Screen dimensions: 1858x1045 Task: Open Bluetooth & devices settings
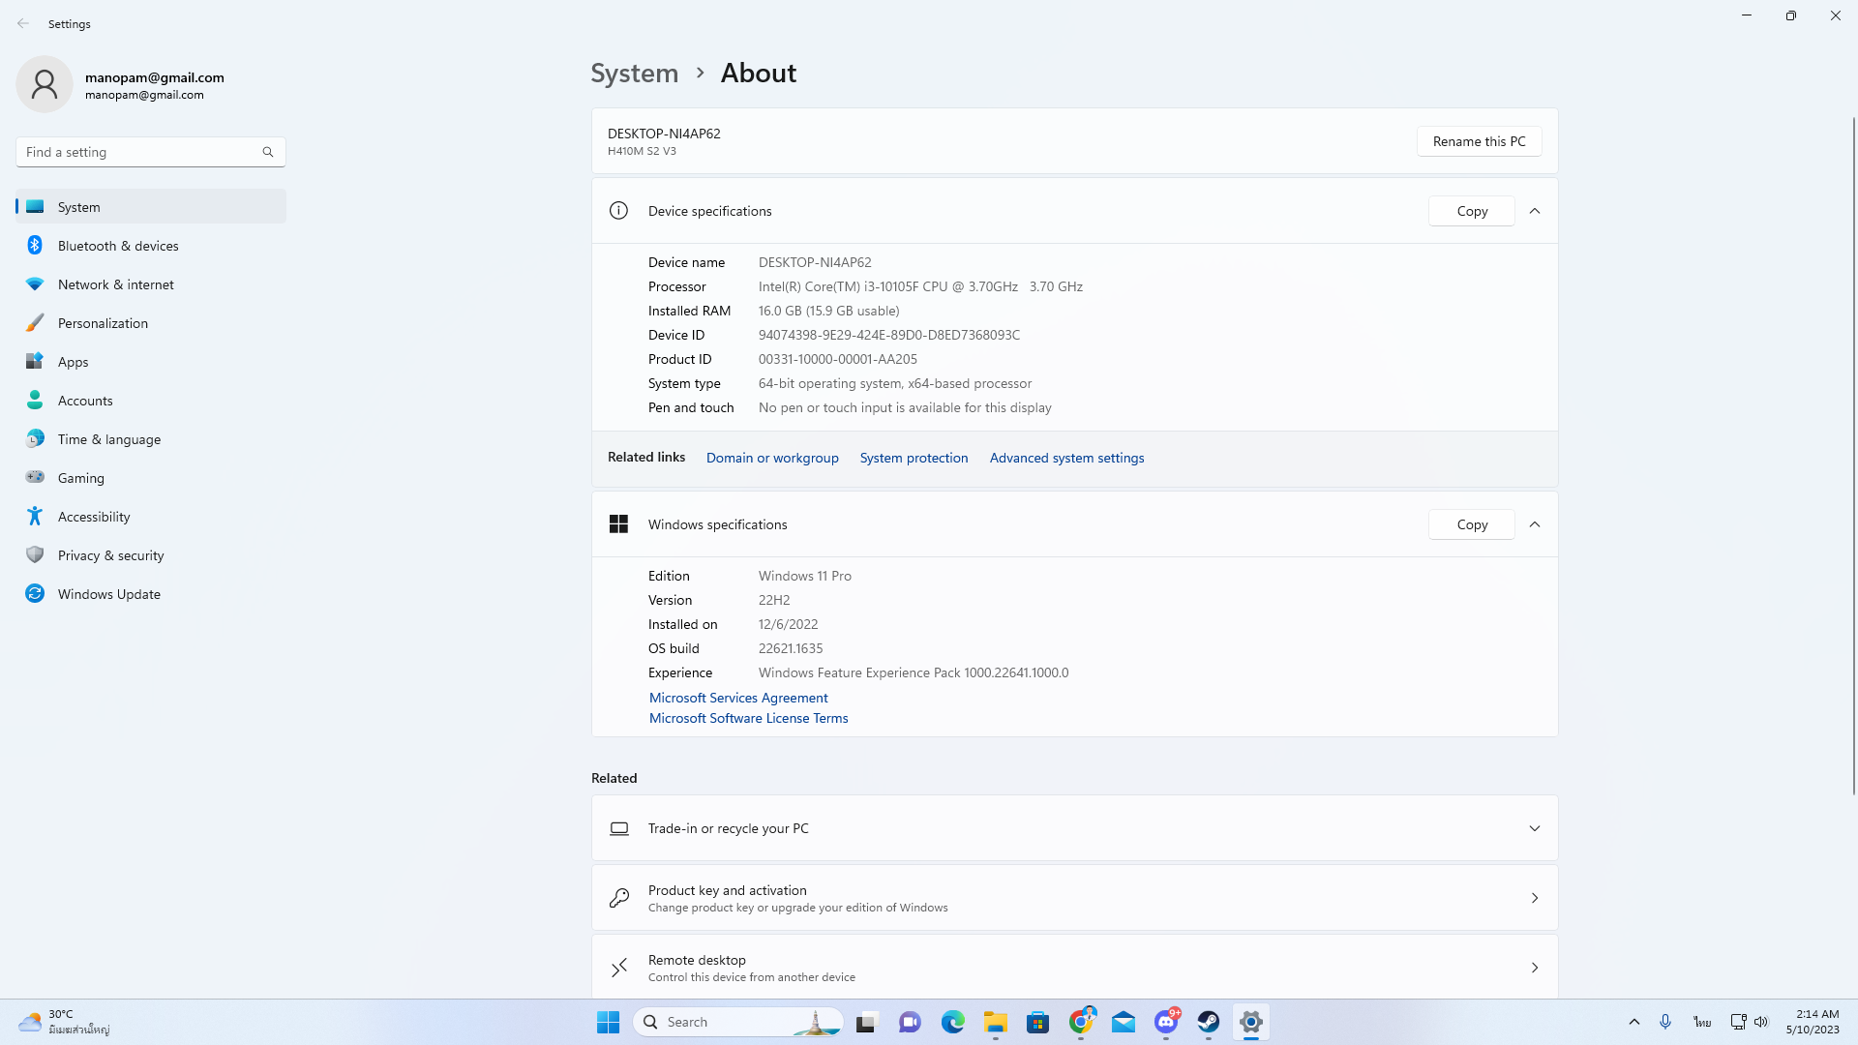151,246
